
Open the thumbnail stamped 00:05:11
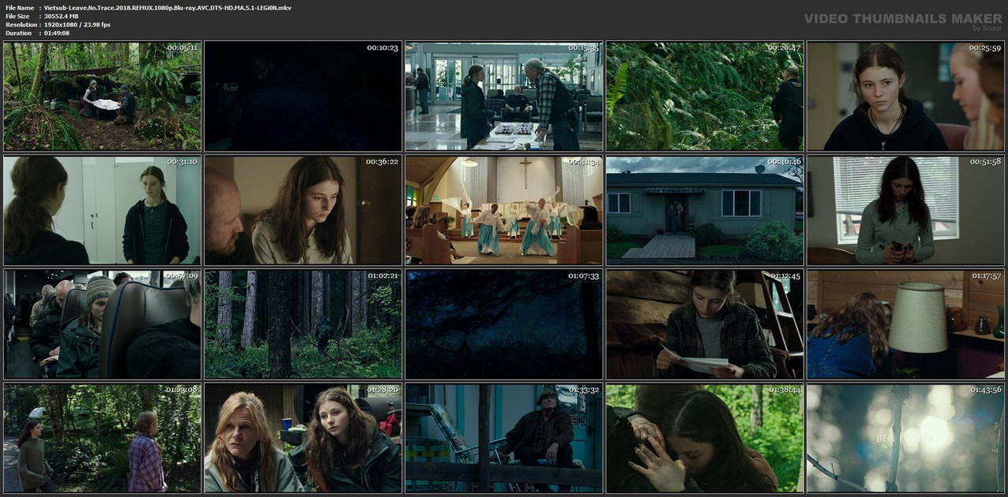coord(102,96)
